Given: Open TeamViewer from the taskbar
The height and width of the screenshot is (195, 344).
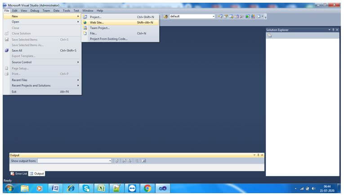Looking at the screenshot, I should [132, 188].
